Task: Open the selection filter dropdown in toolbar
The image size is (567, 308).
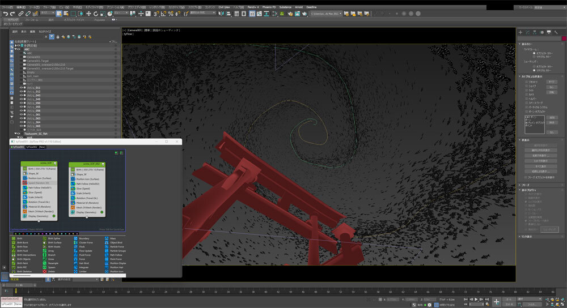Action: click(x=46, y=12)
